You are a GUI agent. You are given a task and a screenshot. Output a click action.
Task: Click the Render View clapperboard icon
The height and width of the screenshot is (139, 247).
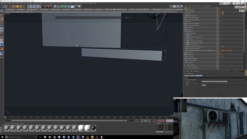(44, 7)
